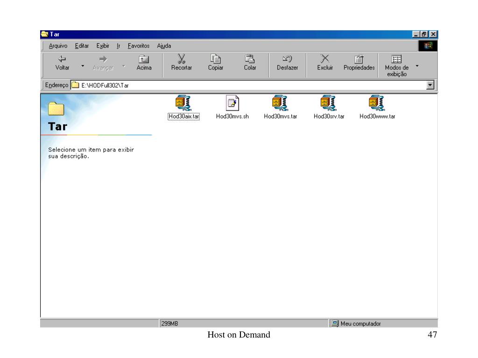
Task: Click the Windows logo throbber icon
Action: pyautogui.click(x=428, y=46)
